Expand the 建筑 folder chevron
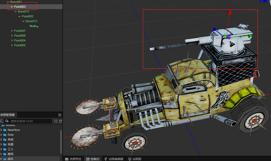The image size is (271, 161). pyautogui.click(x=1, y=154)
